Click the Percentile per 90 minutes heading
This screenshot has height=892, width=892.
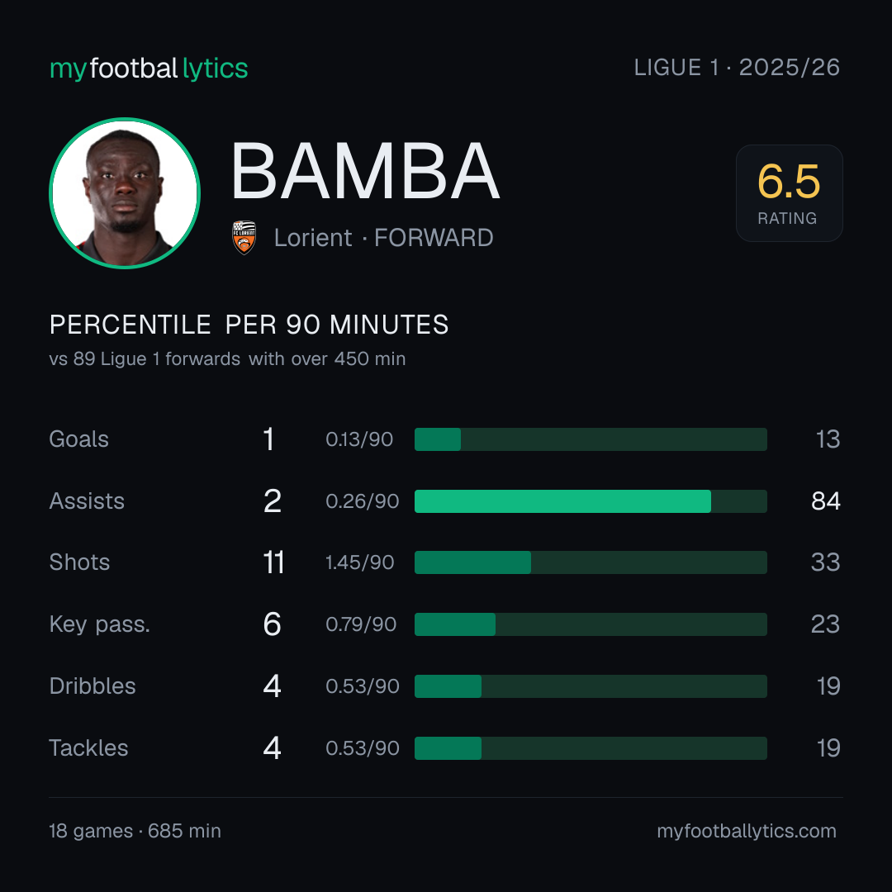[x=249, y=325]
